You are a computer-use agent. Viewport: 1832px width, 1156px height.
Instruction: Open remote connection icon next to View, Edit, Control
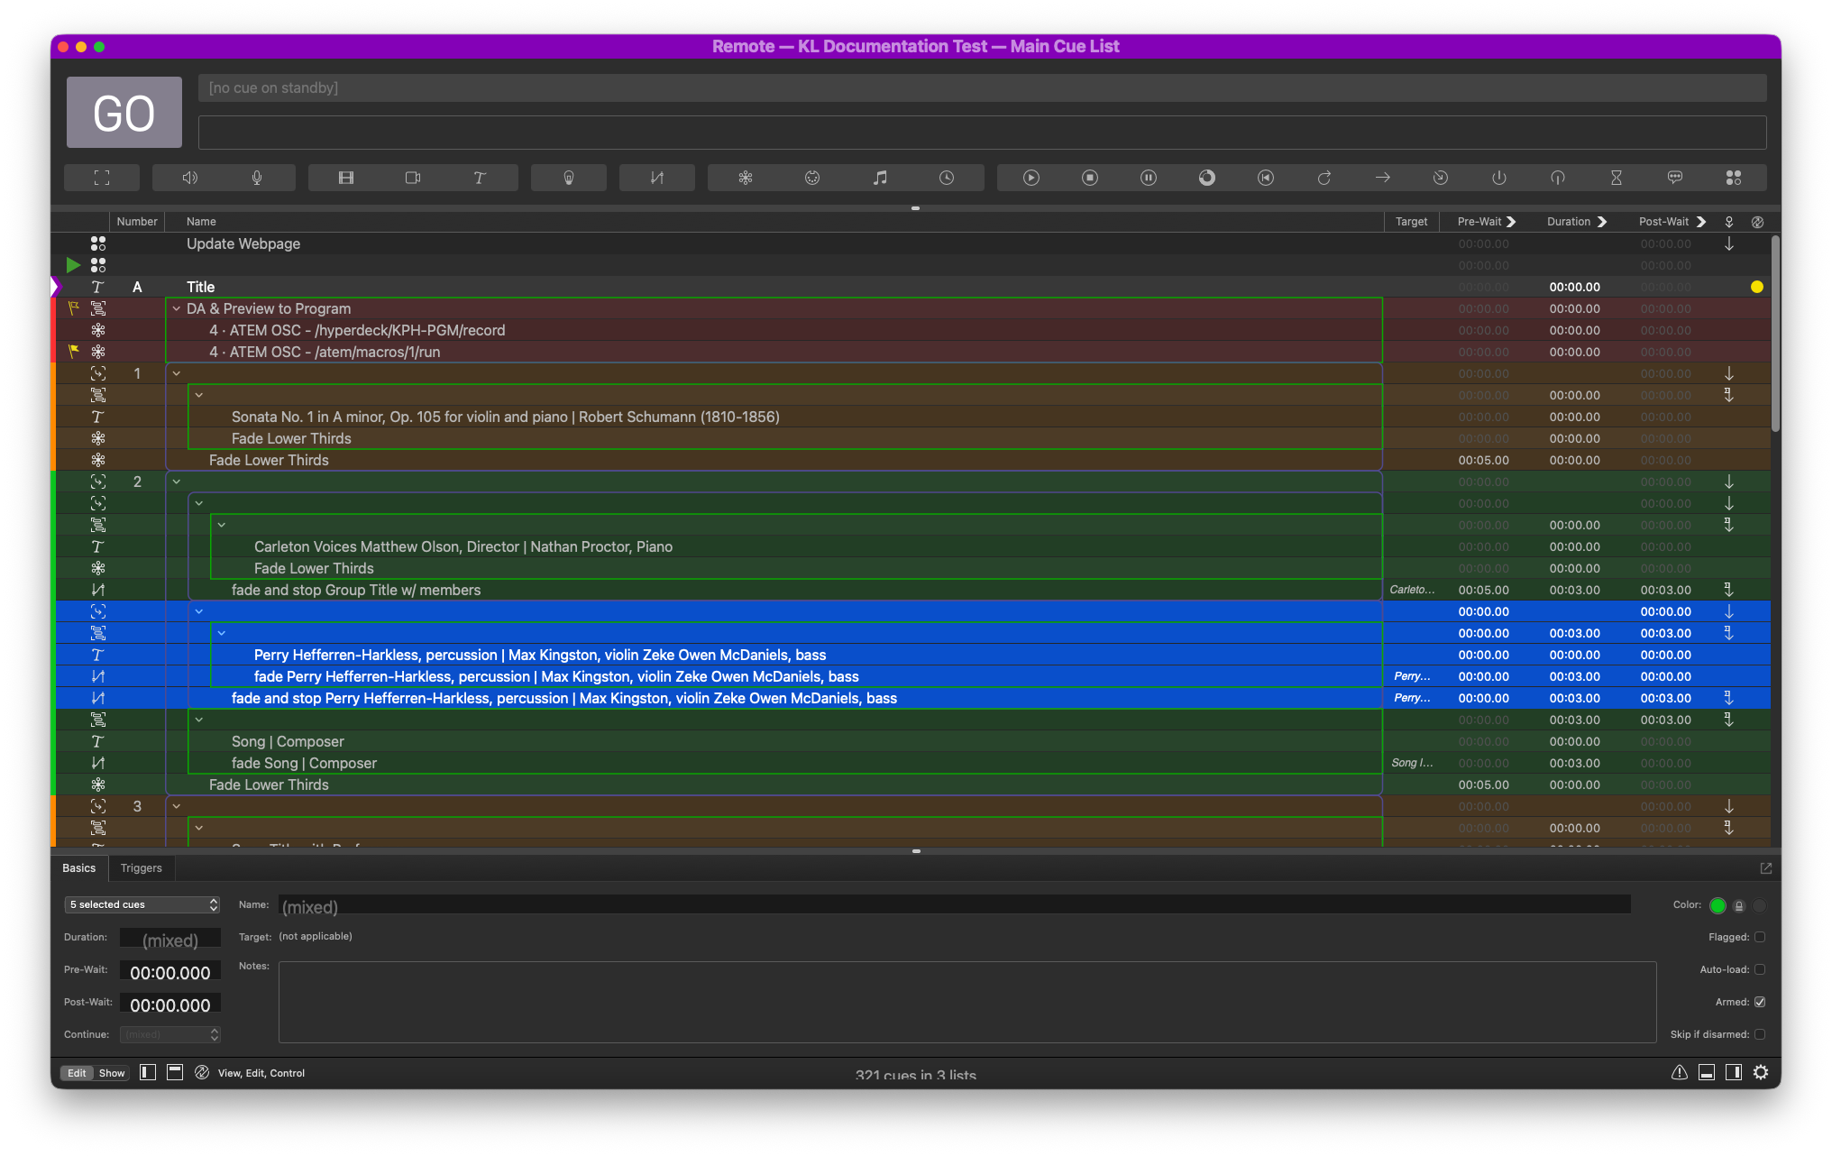[202, 1072]
